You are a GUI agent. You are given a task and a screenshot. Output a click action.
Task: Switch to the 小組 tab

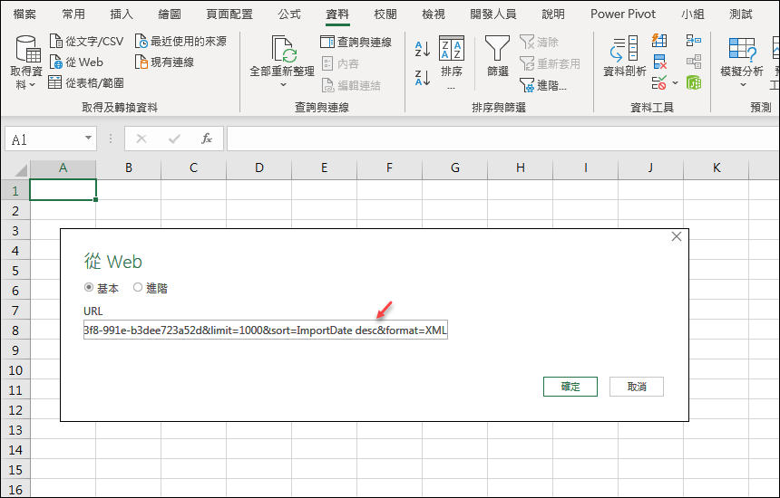coord(692,14)
